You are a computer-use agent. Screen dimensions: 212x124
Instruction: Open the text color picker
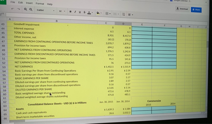[x=89, y=13]
